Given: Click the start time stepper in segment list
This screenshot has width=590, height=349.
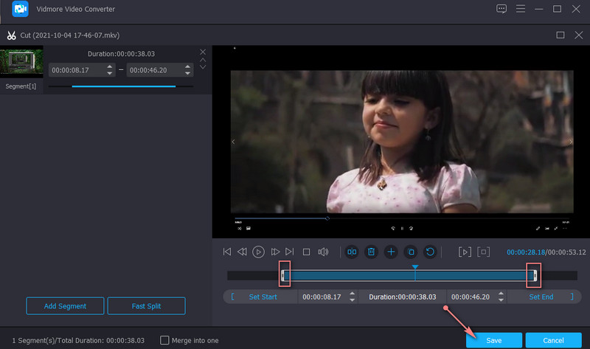Looking at the screenshot, I should tap(110, 70).
